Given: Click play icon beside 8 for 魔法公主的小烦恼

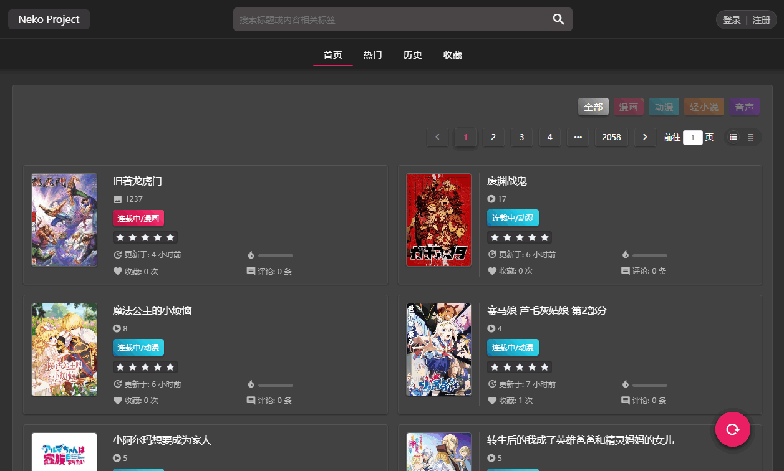Looking at the screenshot, I should coord(117,329).
